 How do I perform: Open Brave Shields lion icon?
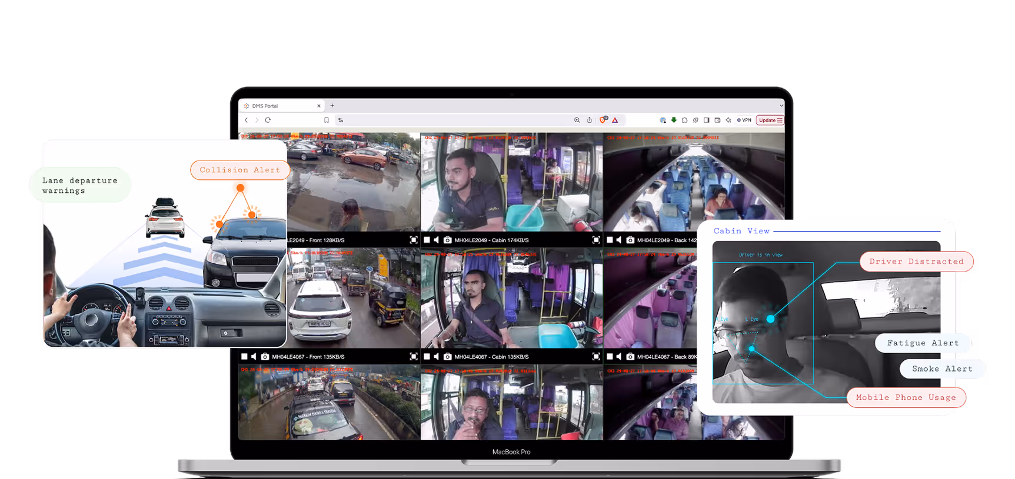click(x=603, y=120)
